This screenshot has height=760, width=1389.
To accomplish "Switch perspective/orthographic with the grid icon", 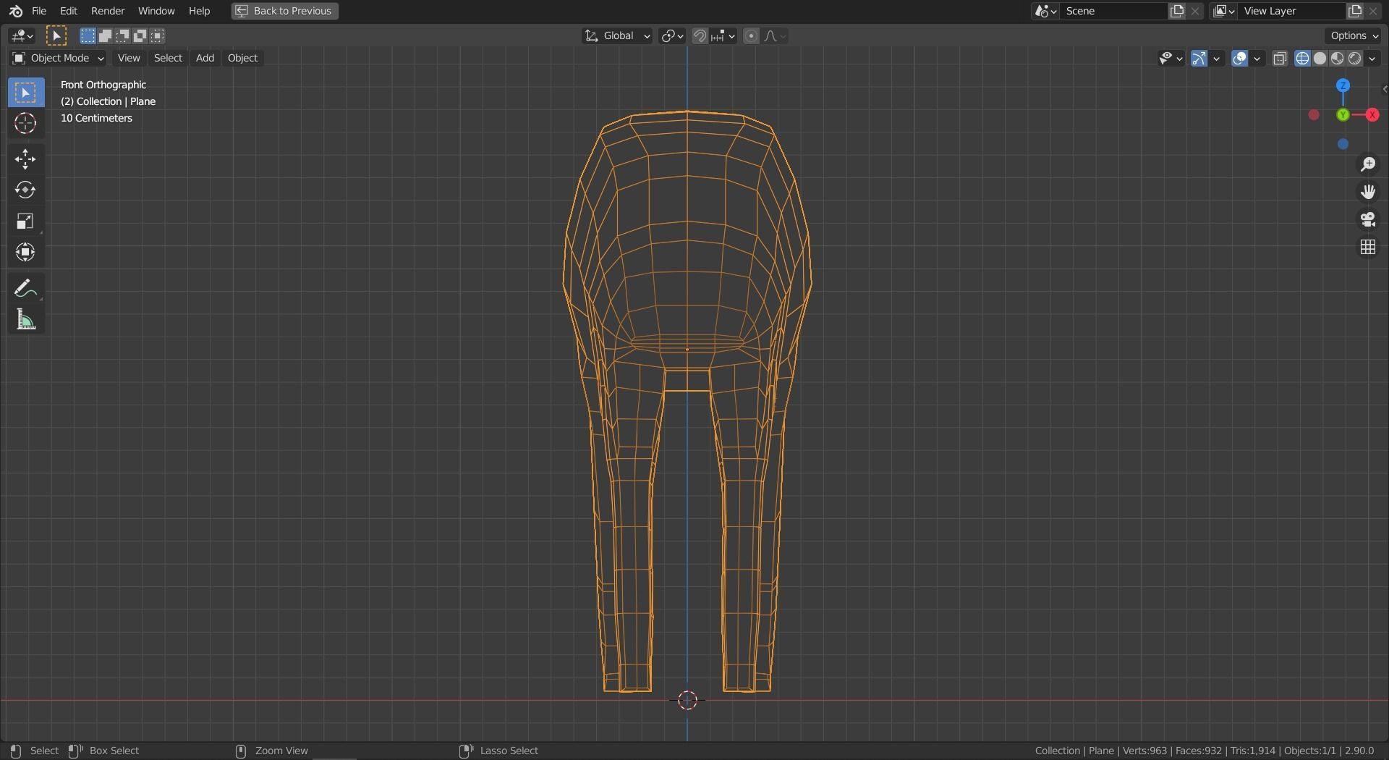I will click(x=1367, y=248).
